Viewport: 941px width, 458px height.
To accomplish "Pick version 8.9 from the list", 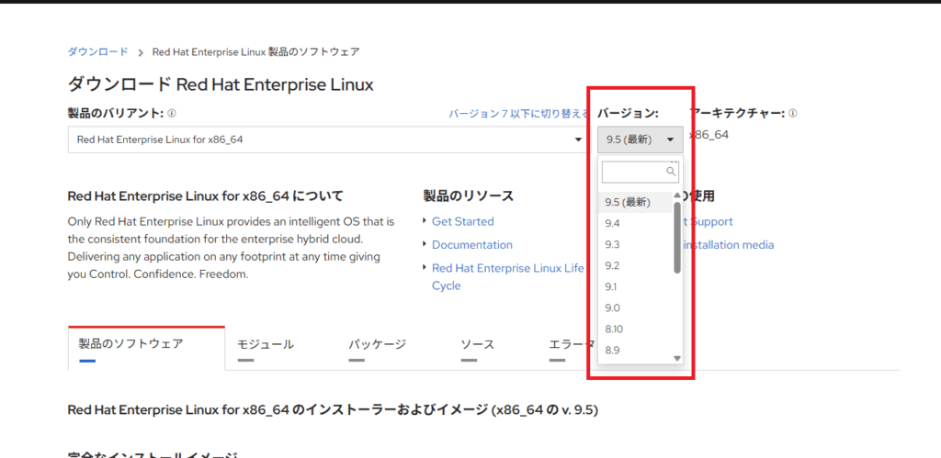I will pyautogui.click(x=635, y=350).
